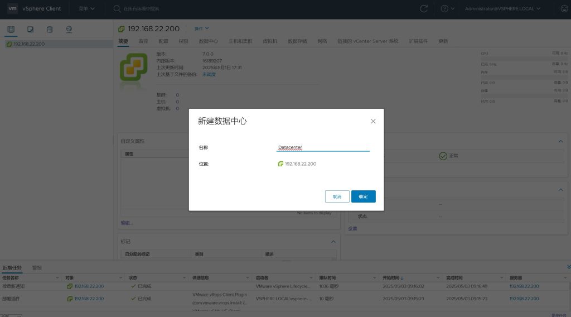Switch to the Configure tab

click(x=163, y=41)
